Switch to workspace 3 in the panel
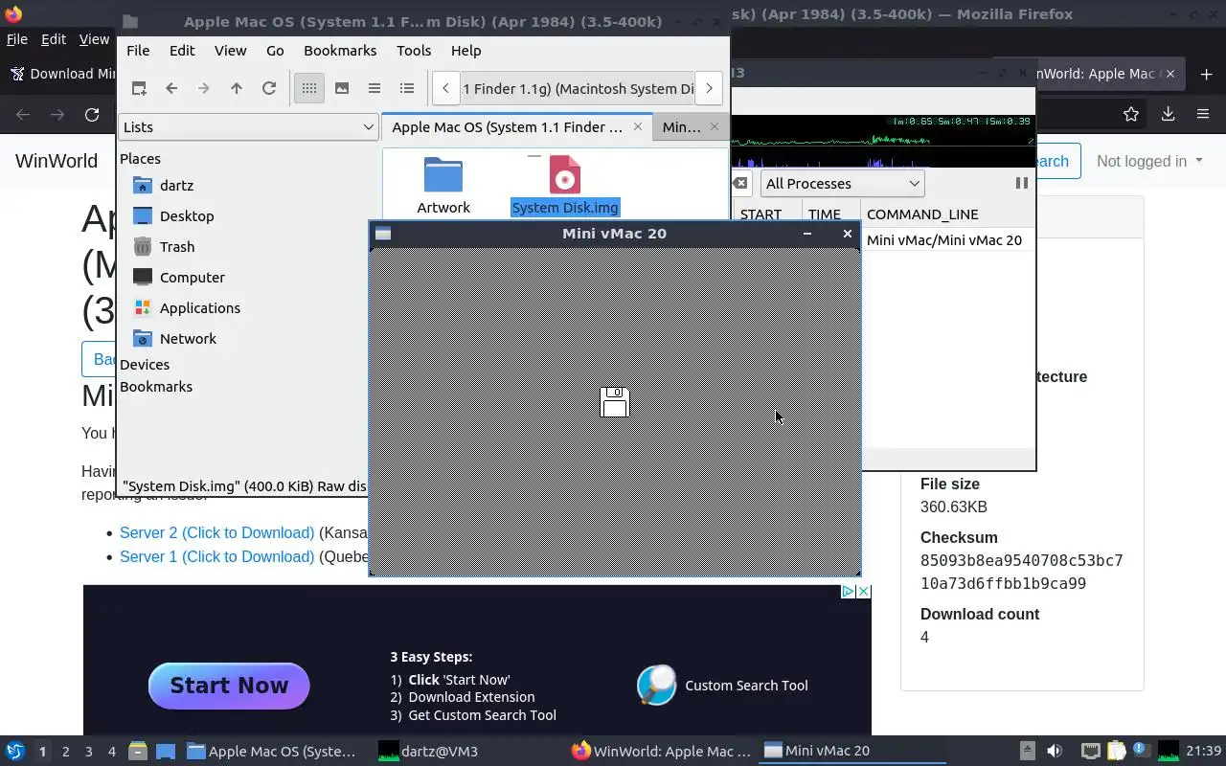 pos(89,752)
